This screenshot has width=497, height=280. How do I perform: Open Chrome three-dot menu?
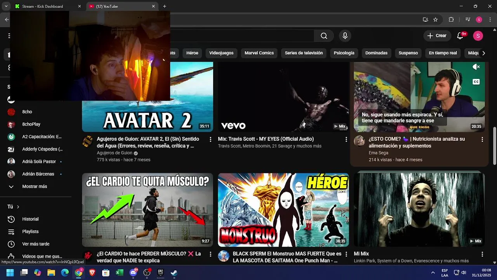pos(490,19)
